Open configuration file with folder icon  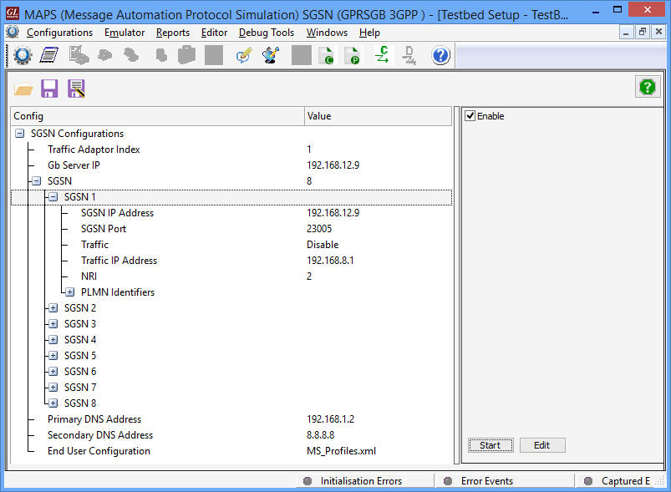pos(23,89)
